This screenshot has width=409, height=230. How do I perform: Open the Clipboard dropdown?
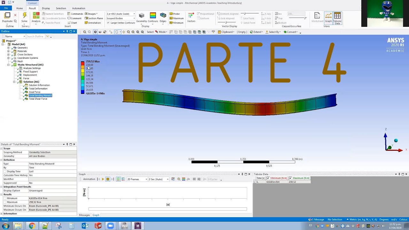pos(226,32)
